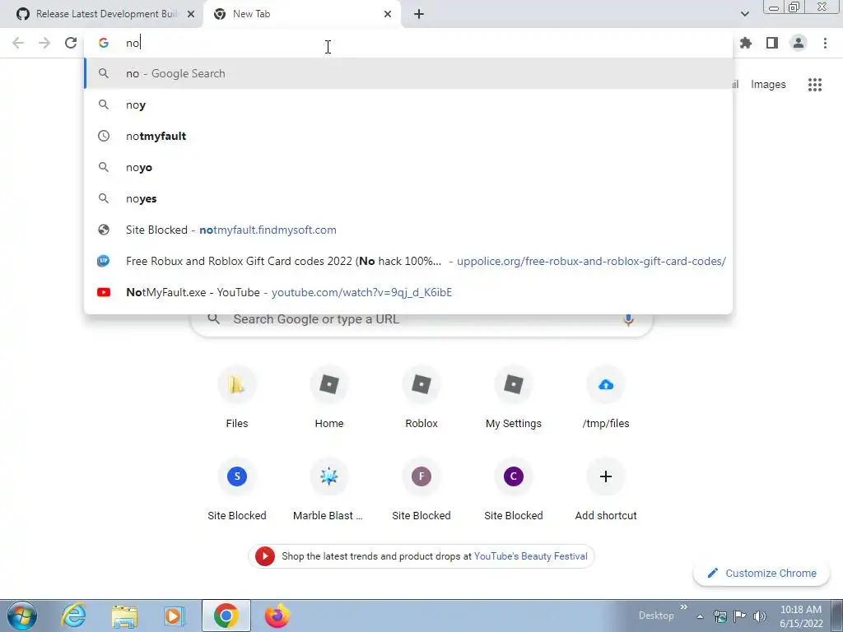The height and width of the screenshot is (632, 843).
Task: Open the profile avatar icon
Action: (799, 43)
